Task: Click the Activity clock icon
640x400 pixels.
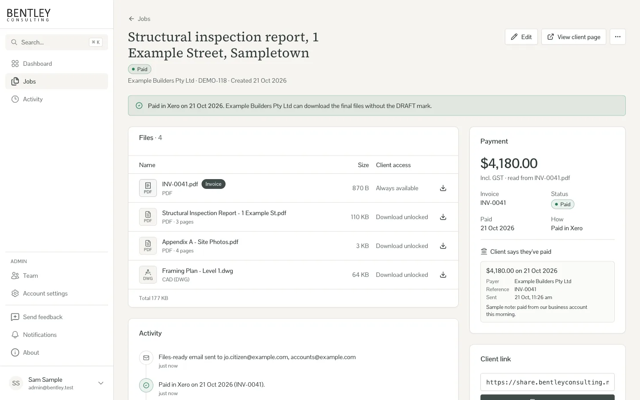Action: (15, 99)
